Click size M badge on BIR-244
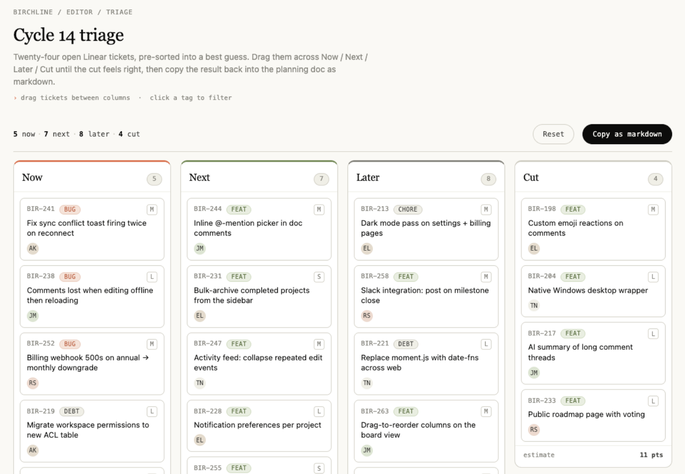The width and height of the screenshot is (685, 474). click(x=319, y=209)
